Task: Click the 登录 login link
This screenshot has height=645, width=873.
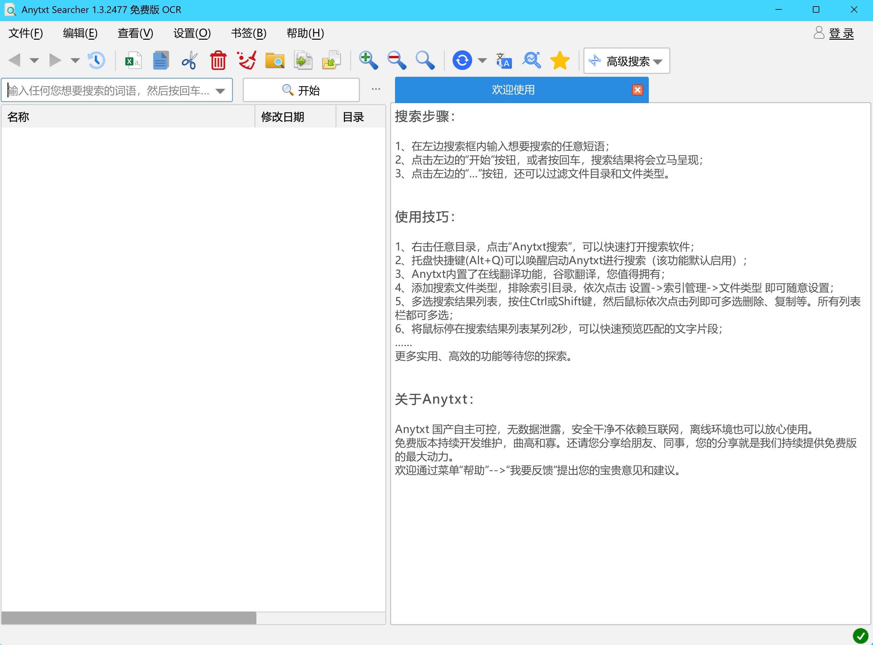Action: (841, 34)
